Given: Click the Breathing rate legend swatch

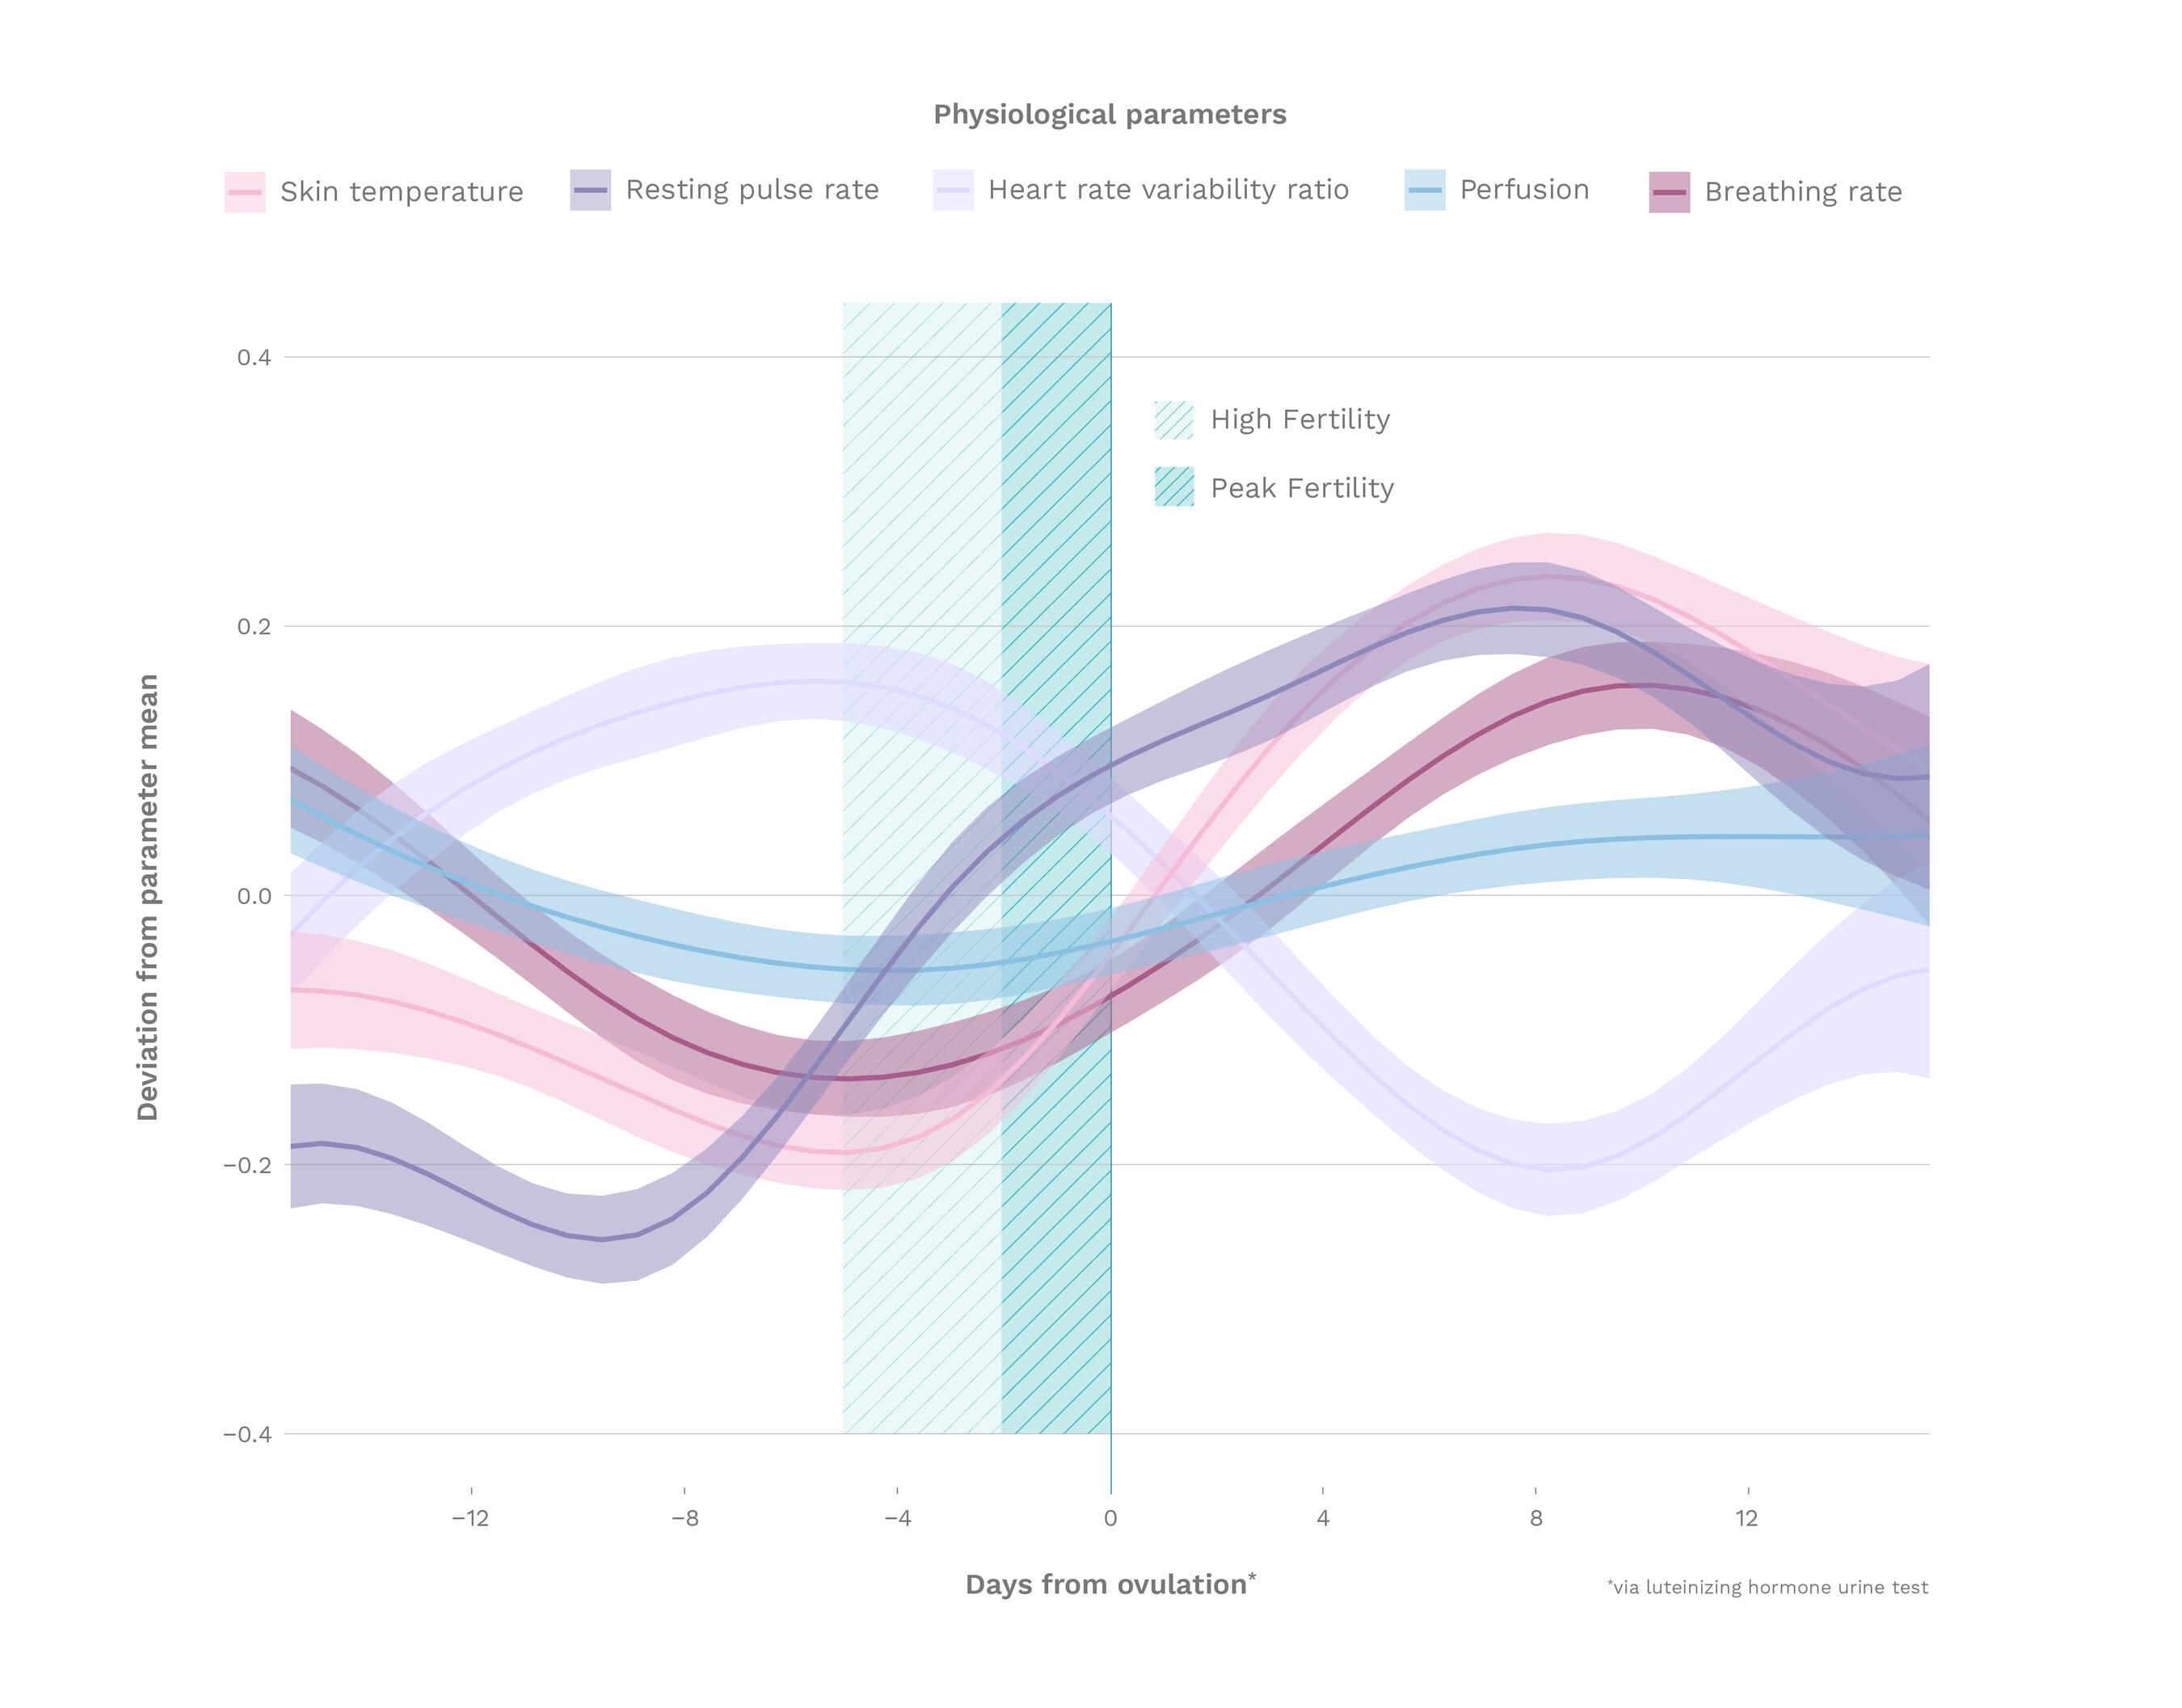Looking at the screenshot, I should click(1669, 192).
